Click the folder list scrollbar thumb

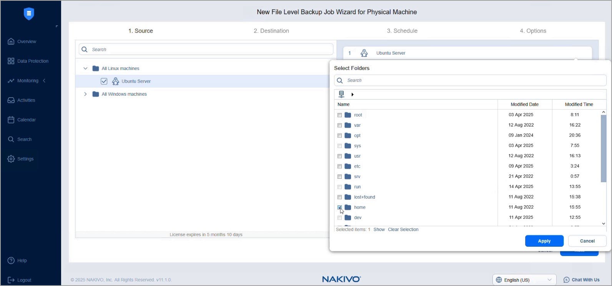tap(604, 148)
